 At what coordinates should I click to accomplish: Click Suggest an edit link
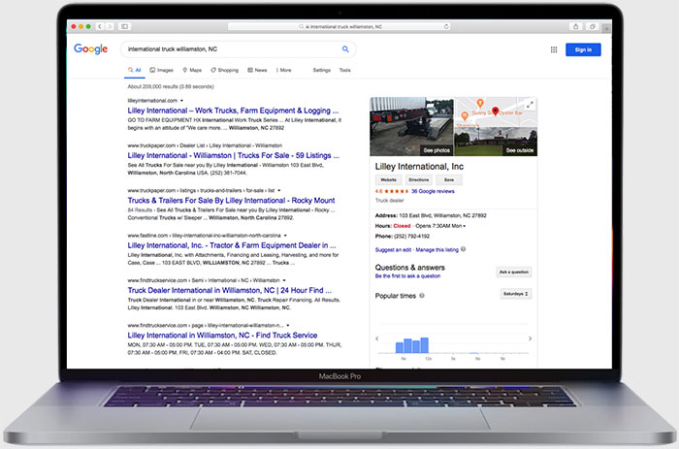(x=393, y=250)
